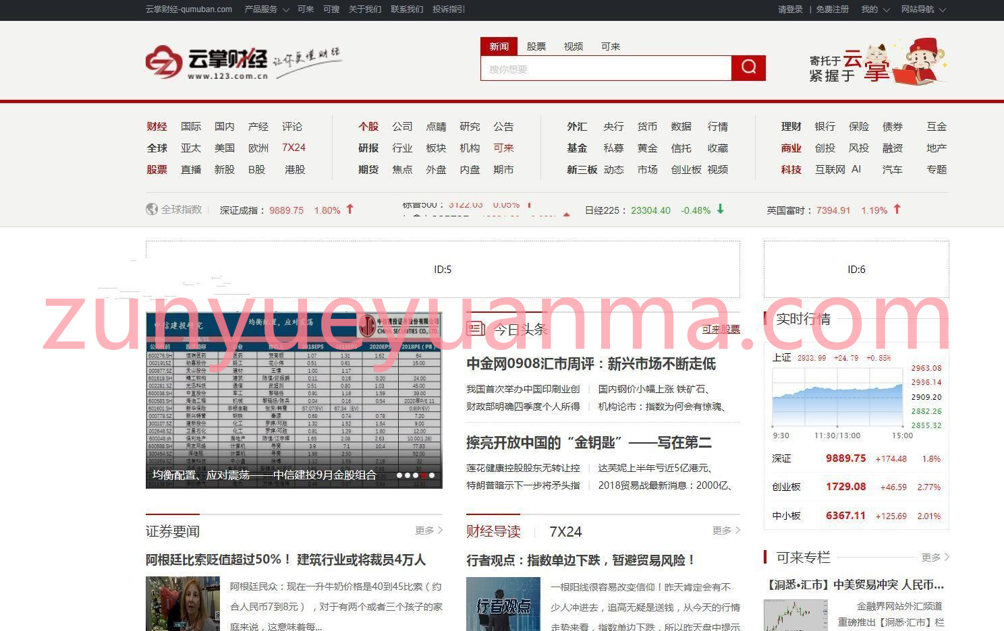The image size is (1004, 631).
Task: Open news link 莲花健康控股股东无转让控
Action: (523, 468)
